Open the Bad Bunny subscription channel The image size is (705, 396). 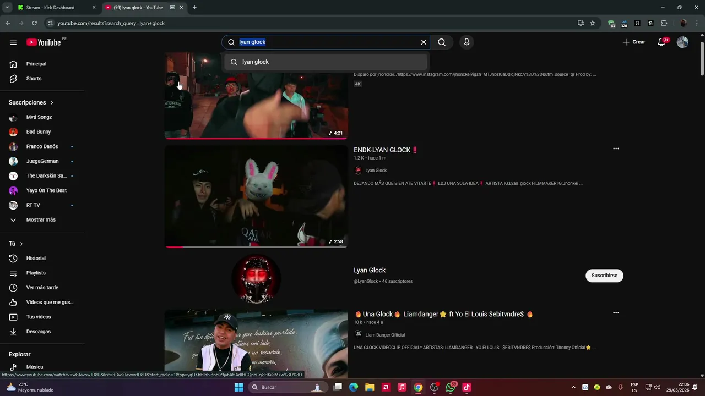(42, 132)
